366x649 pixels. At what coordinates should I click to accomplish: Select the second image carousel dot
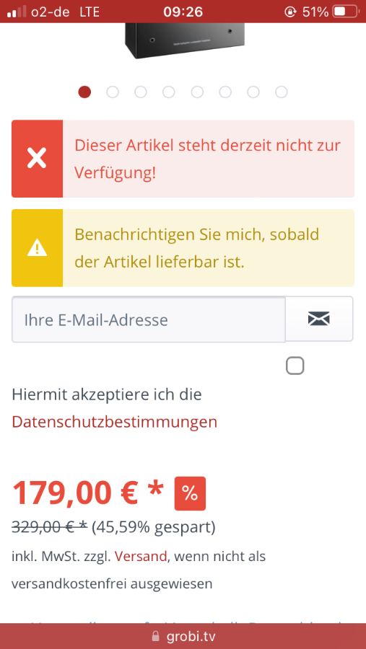tap(113, 92)
